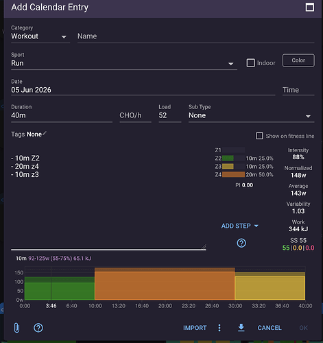The image size is (323, 343).
Task: Click the 20:00 time axis label
Action: click(165, 306)
